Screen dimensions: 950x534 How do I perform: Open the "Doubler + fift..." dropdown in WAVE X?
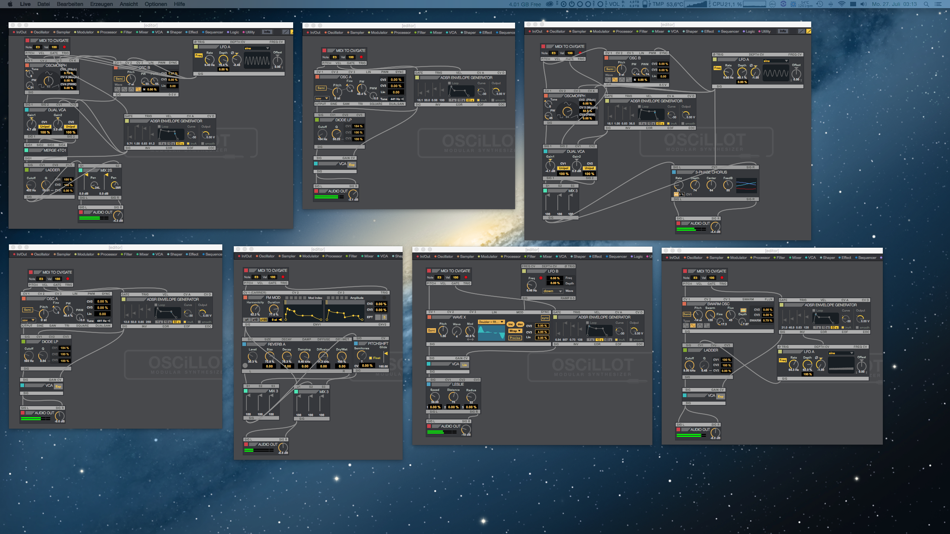pyautogui.click(x=491, y=322)
